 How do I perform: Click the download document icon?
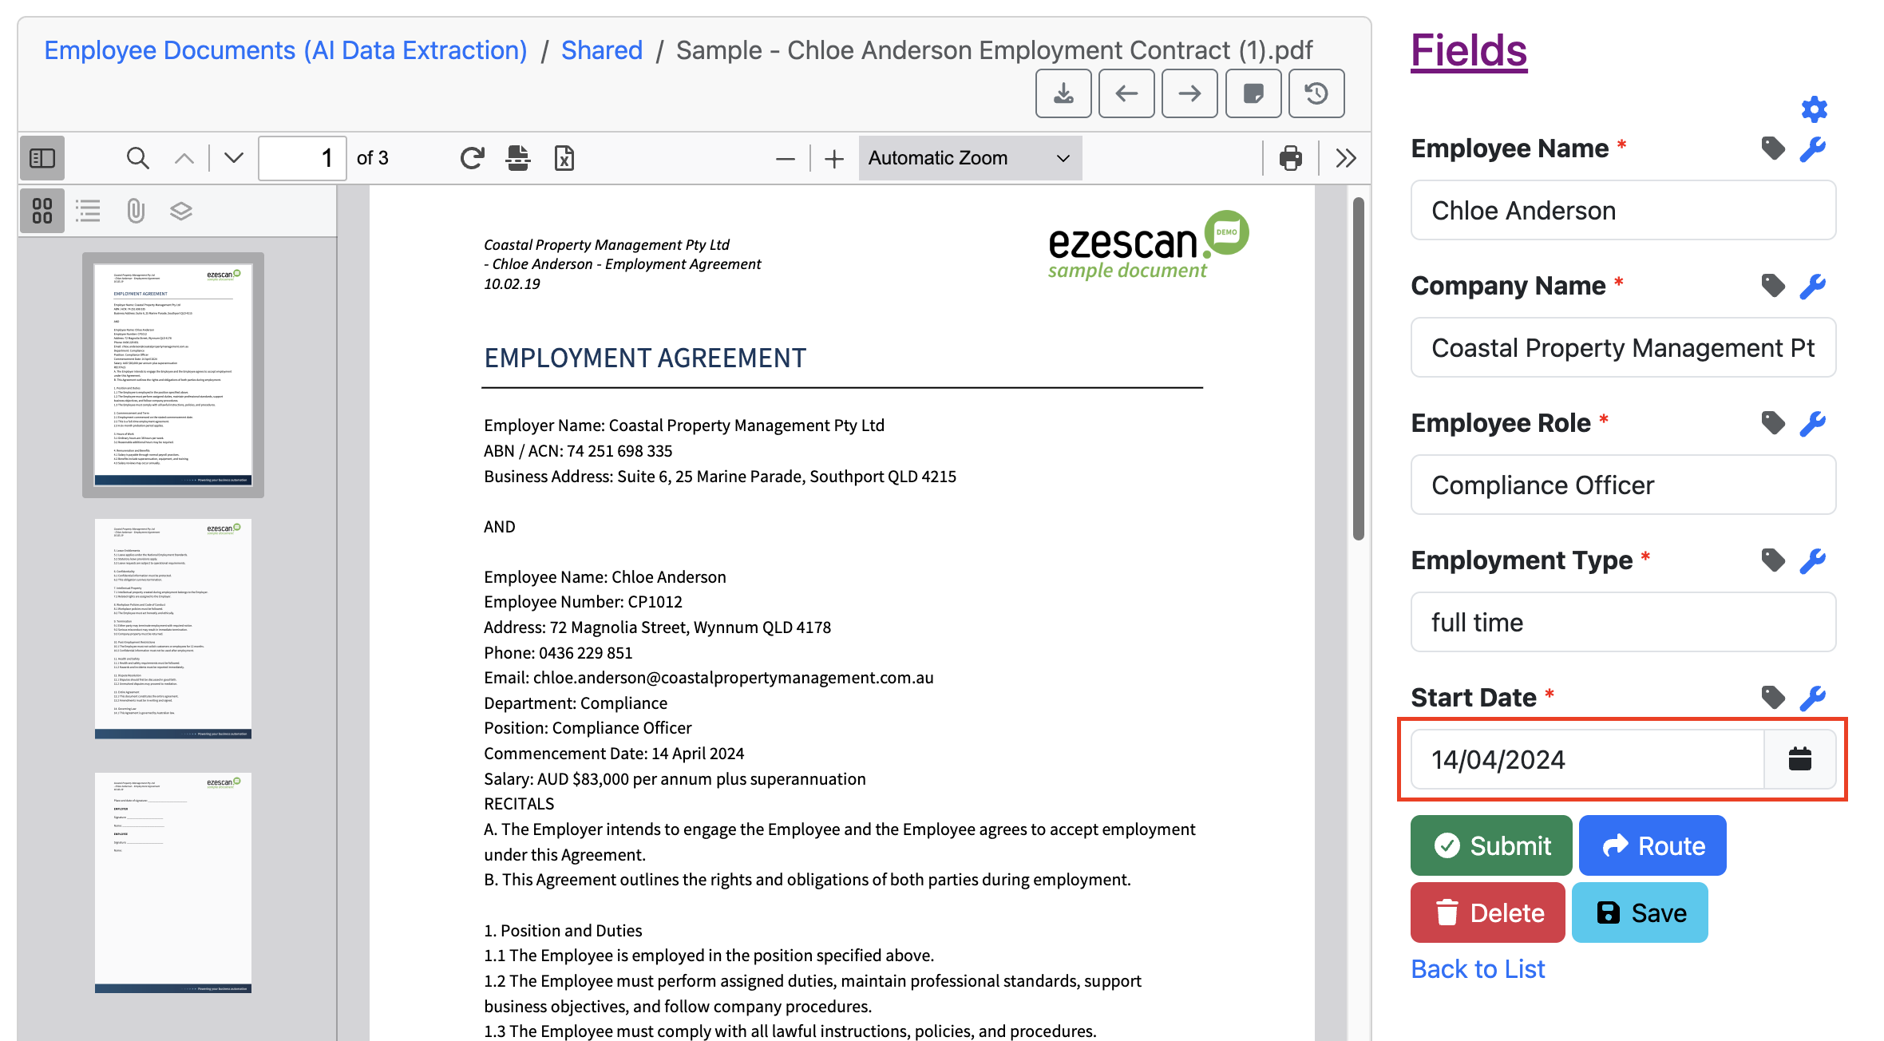click(1063, 93)
